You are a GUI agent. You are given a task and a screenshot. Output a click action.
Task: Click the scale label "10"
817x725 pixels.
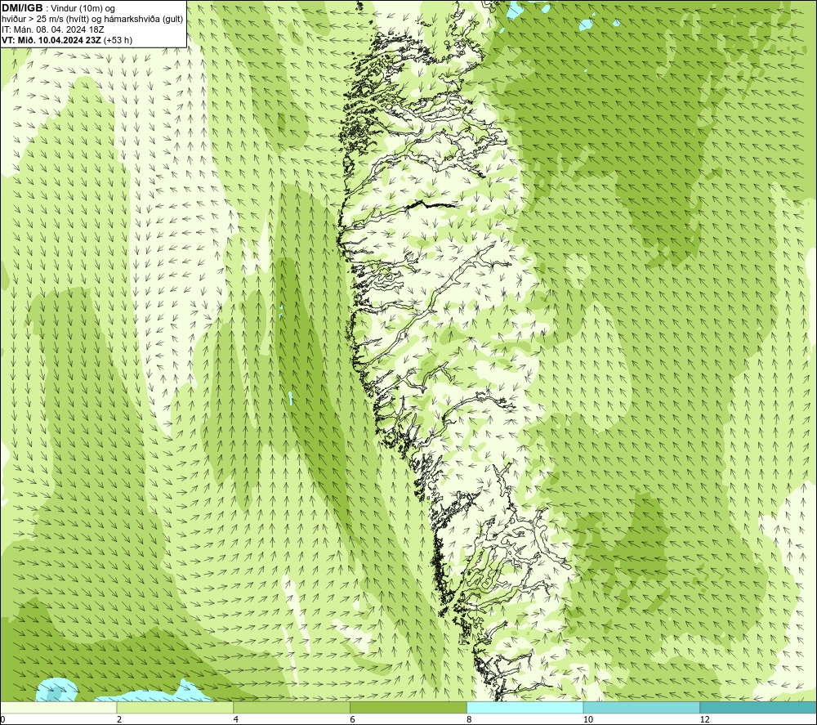point(587,719)
